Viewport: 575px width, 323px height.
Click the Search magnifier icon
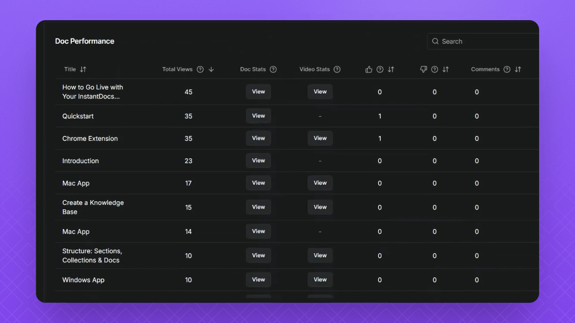[x=435, y=41]
